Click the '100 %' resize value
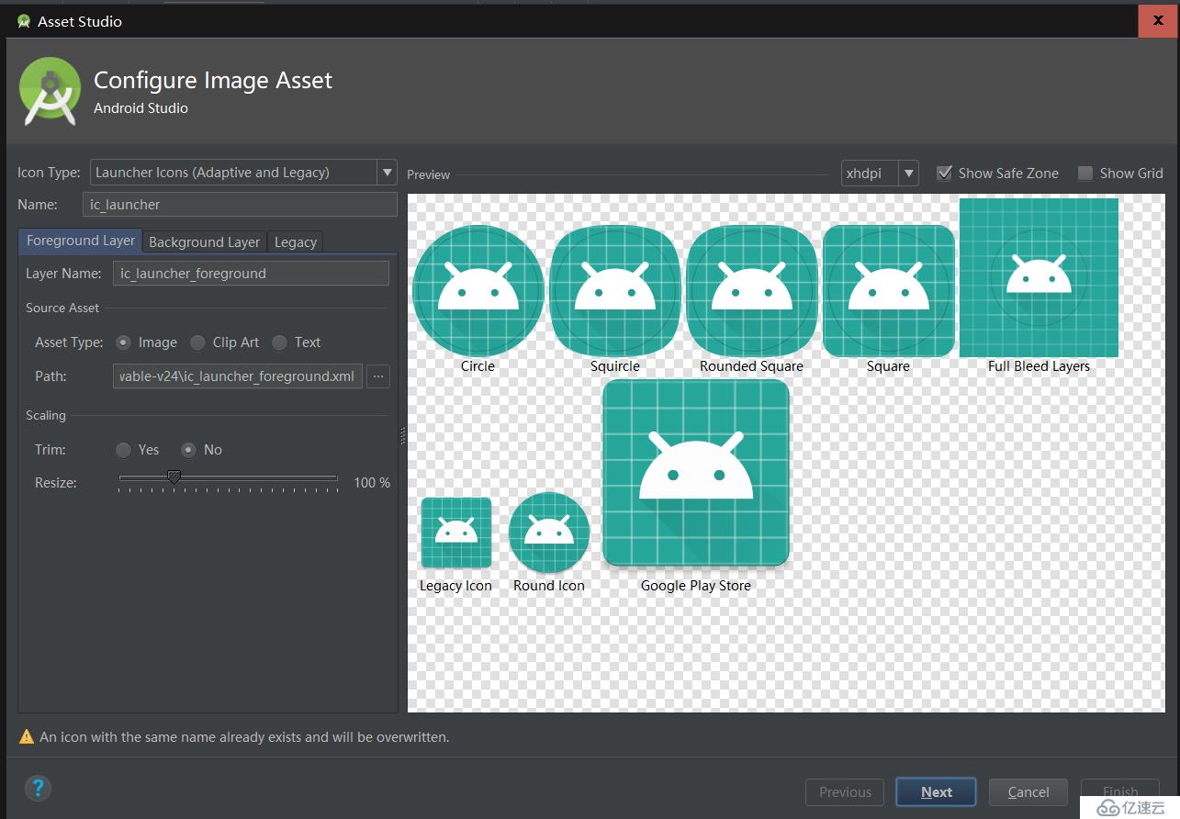1180x819 pixels. pos(372,483)
